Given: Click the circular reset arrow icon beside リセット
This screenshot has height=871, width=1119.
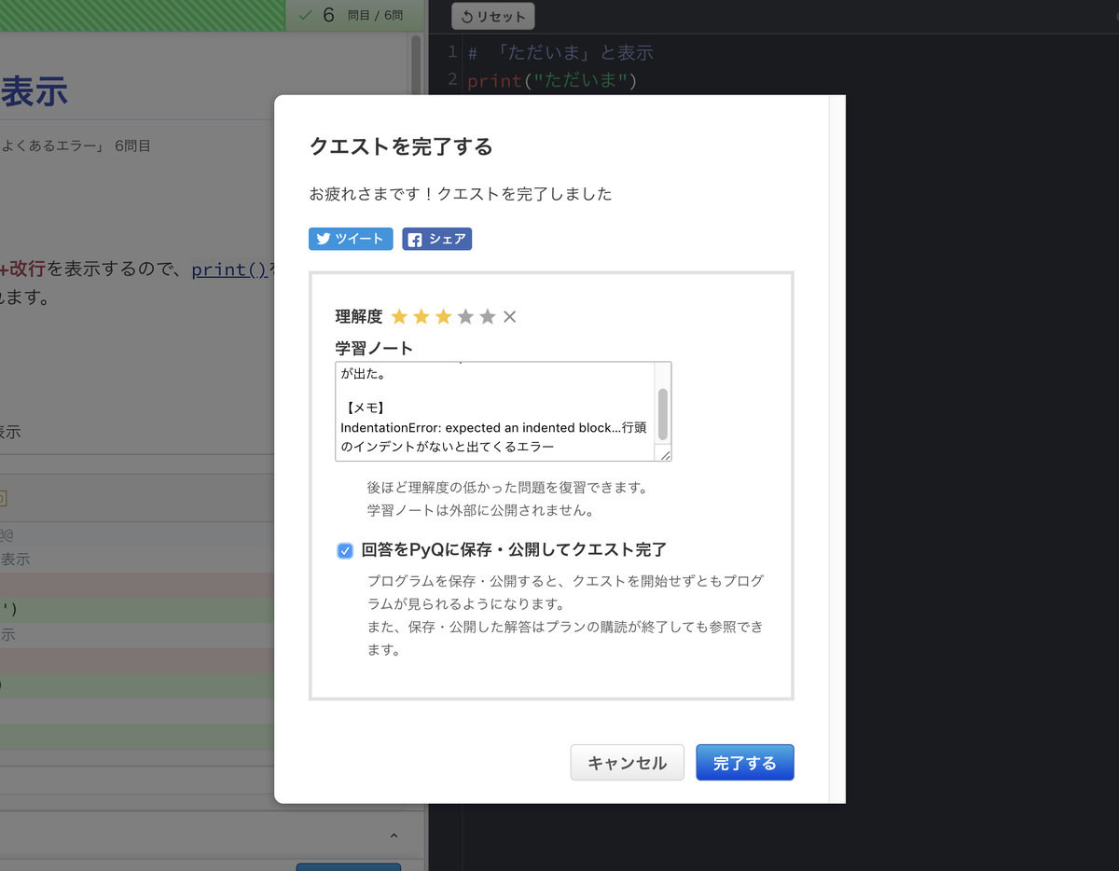Looking at the screenshot, I should [465, 15].
